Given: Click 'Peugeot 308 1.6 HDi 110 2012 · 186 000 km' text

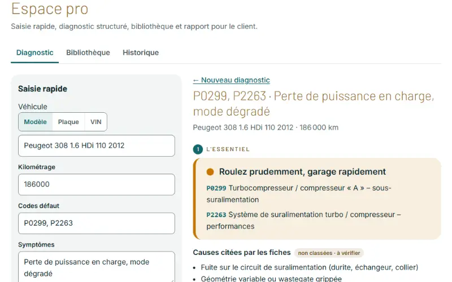Looking at the screenshot, I should point(266,127).
